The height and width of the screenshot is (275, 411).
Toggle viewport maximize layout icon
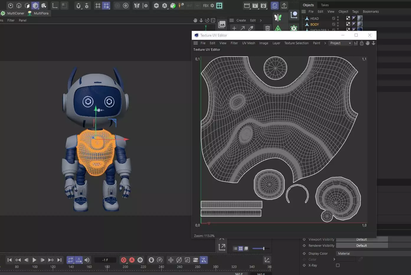(213, 20)
